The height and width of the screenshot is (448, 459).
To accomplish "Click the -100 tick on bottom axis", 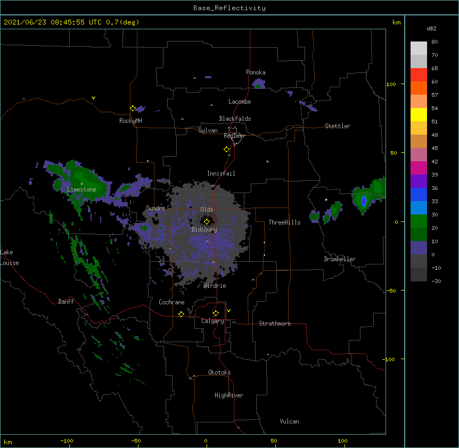I will [67, 441].
